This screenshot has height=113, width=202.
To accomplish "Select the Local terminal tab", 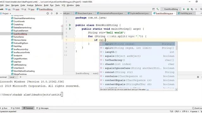I will pos(12,77).
